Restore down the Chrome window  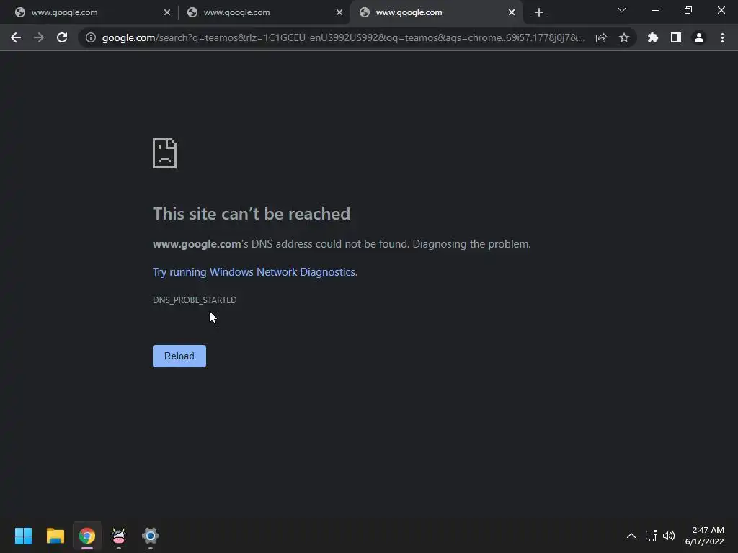point(688,10)
